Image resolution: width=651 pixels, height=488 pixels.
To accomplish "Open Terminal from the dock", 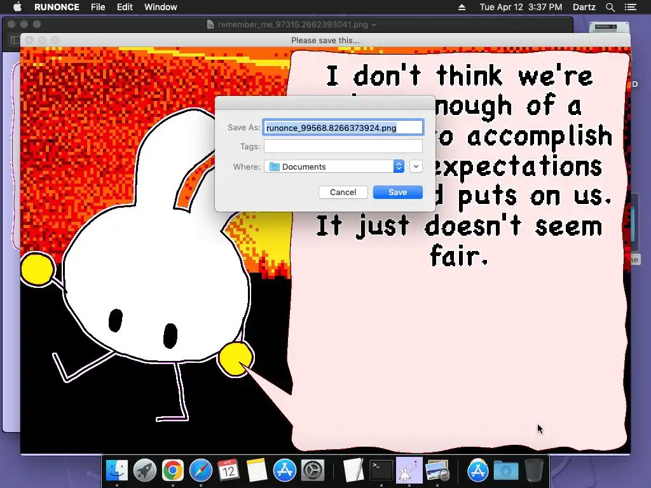I will point(381,471).
